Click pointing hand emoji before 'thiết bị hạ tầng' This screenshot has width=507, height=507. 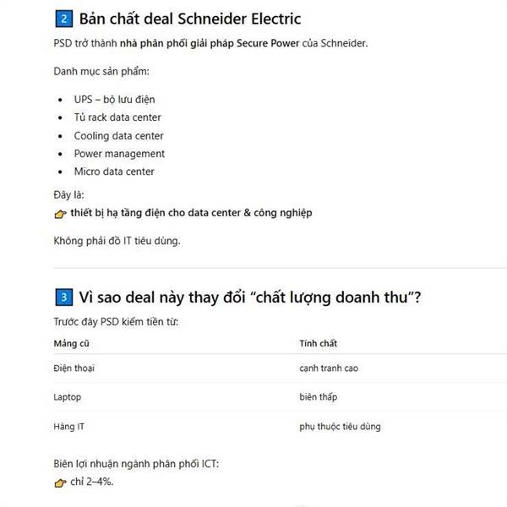coord(59,214)
